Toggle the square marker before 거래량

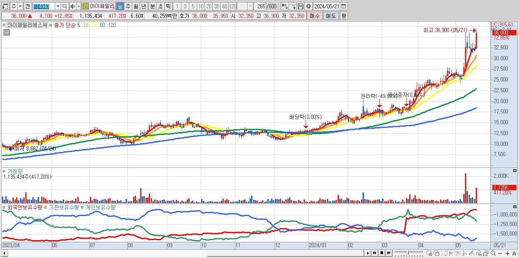pyautogui.click(x=4, y=171)
